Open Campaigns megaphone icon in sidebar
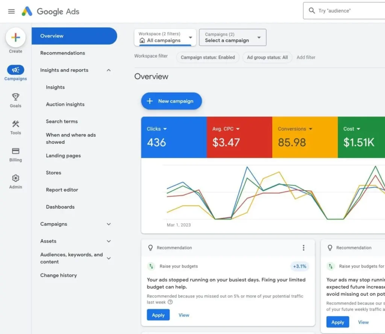The image size is (385, 334). [15, 70]
